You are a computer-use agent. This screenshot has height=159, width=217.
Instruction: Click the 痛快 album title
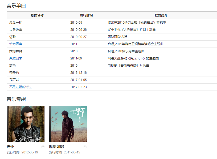coord(10,147)
